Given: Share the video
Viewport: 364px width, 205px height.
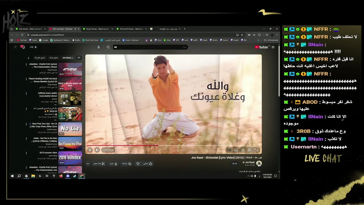Looking at the screenshot, I should tap(127, 164).
